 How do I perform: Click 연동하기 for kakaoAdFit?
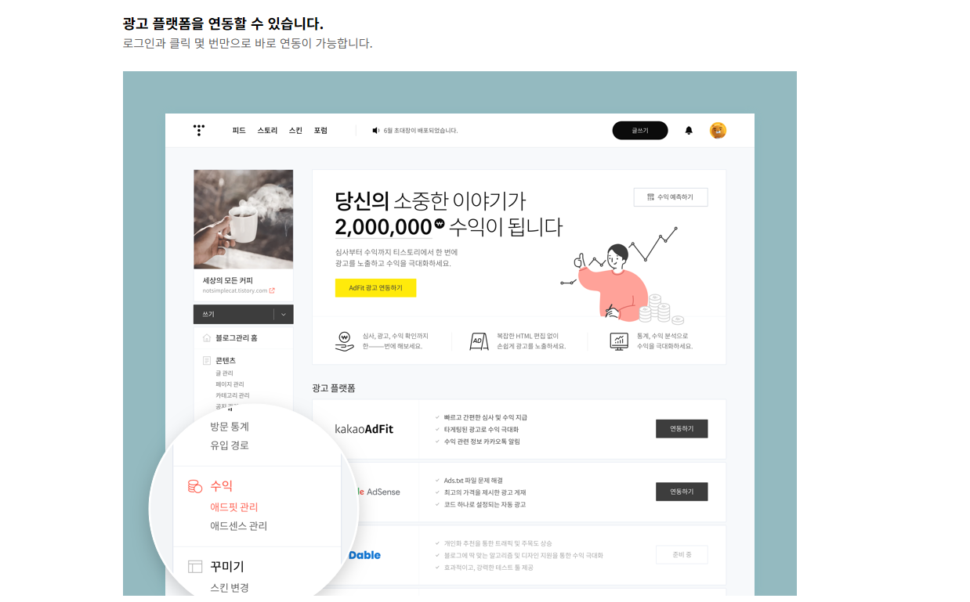pyautogui.click(x=682, y=429)
